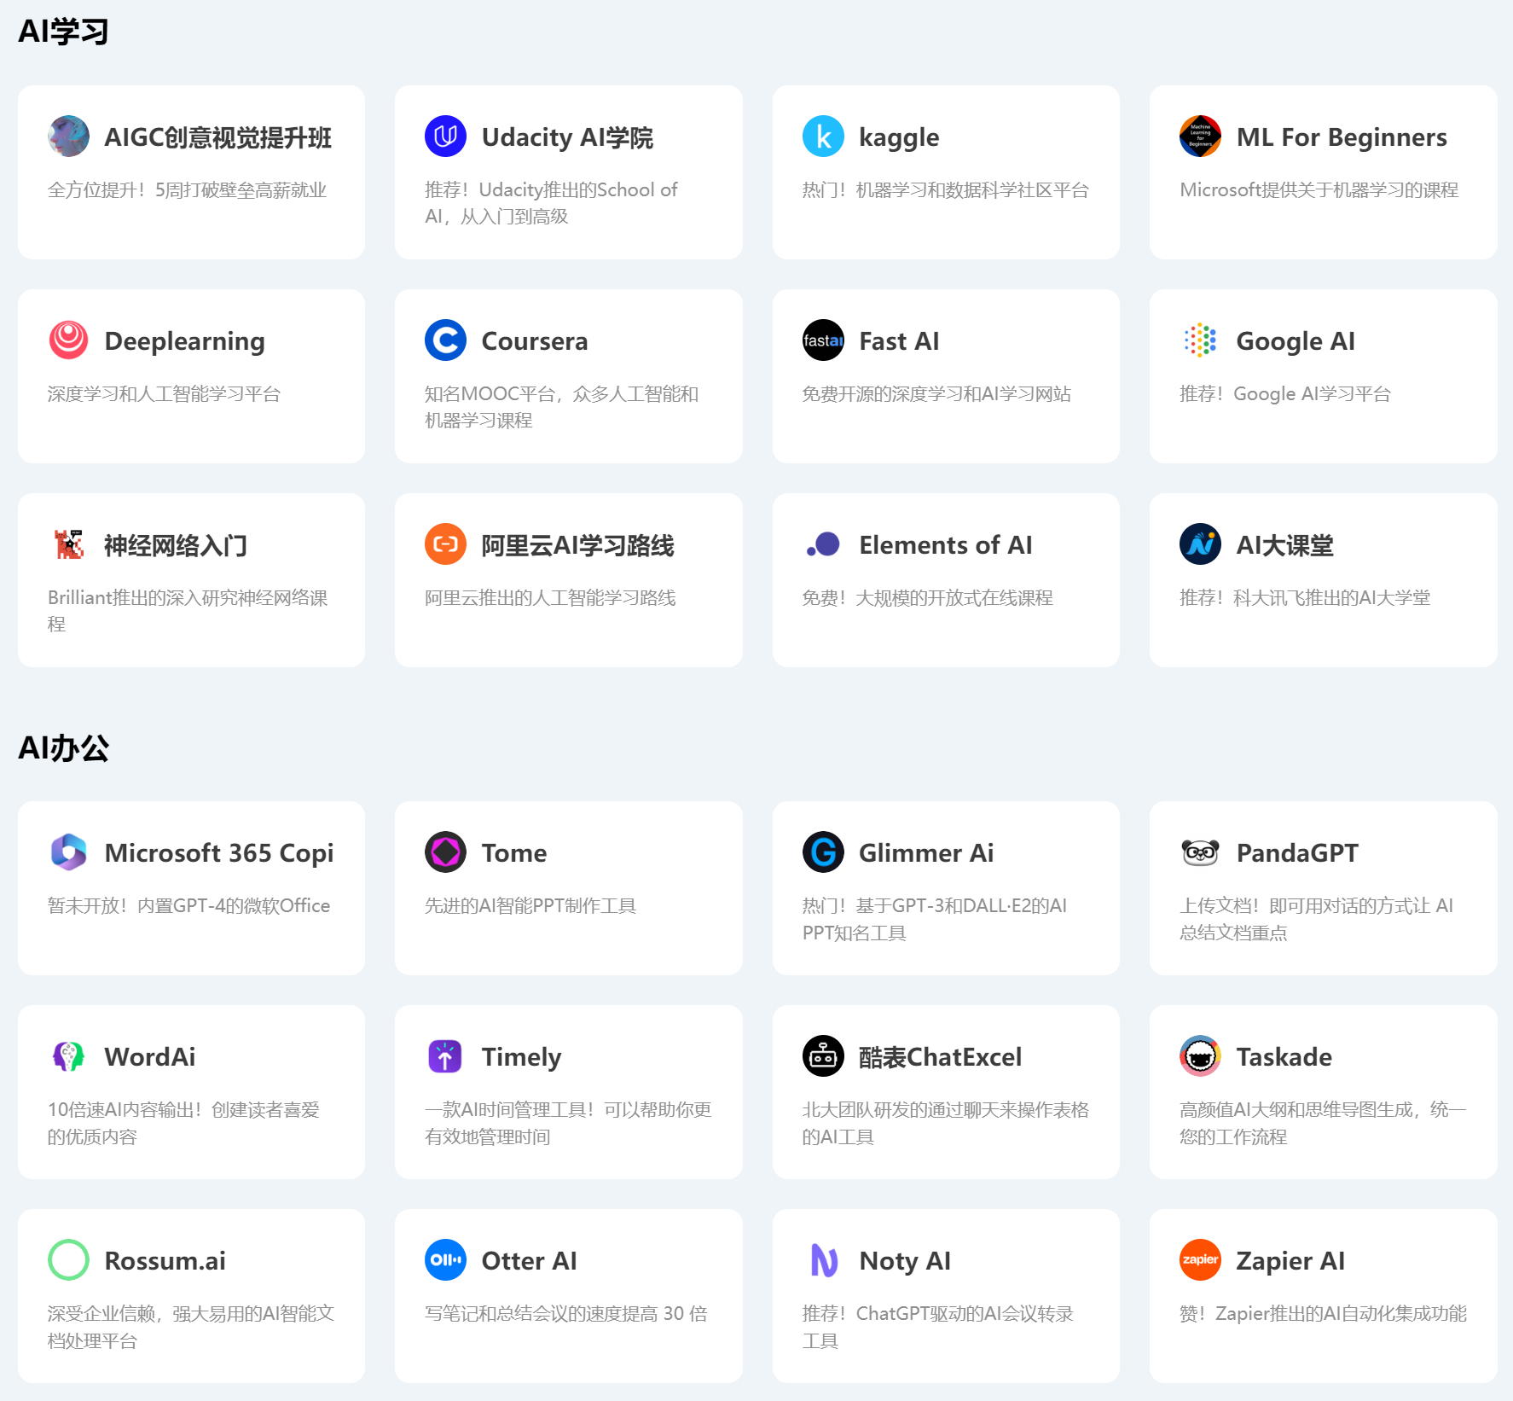This screenshot has height=1401, width=1513.
Task: Select the AI大课堂 dark blue icon
Action: click(1200, 544)
